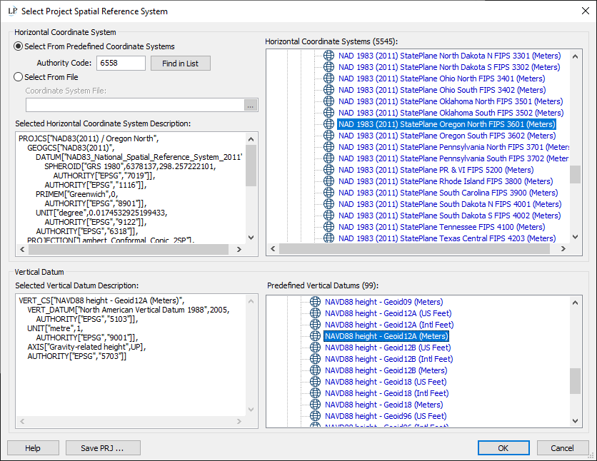
Task: Click vertical scrollbar thumb in Horizontal Coordinate Systems list
Action: 576,174
